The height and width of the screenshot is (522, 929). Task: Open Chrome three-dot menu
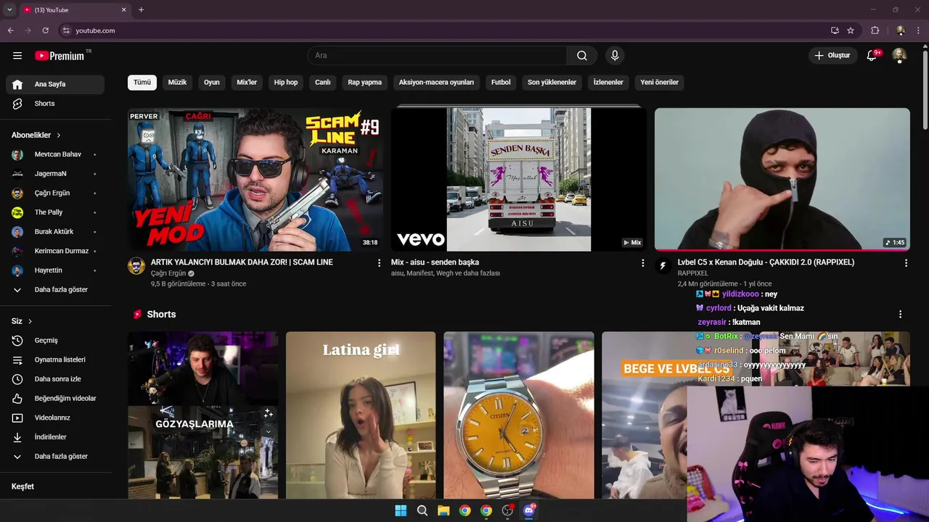click(918, 30)
